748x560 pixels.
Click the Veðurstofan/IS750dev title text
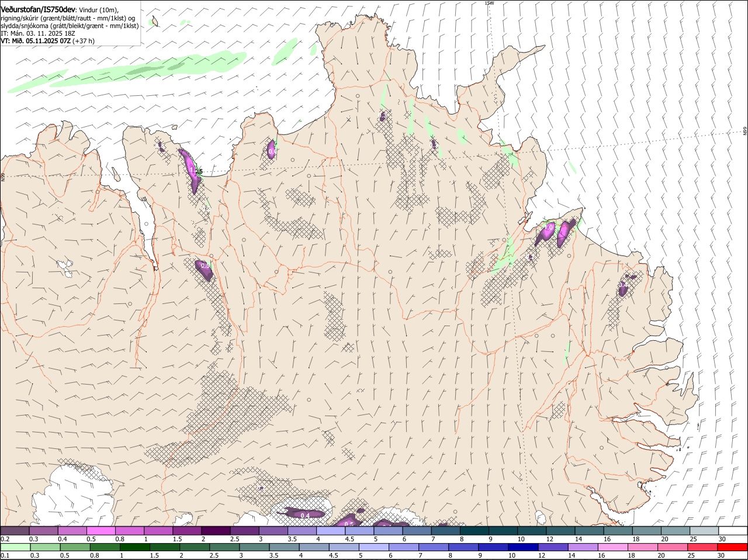point(38,10)
